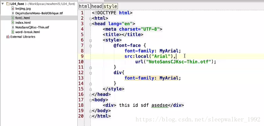Collapse body tag fold on line 17
The height and width of the screenshot is (126, 264).
pos(90,100)
